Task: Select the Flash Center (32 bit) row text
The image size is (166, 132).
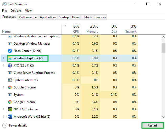Action: 27,51
